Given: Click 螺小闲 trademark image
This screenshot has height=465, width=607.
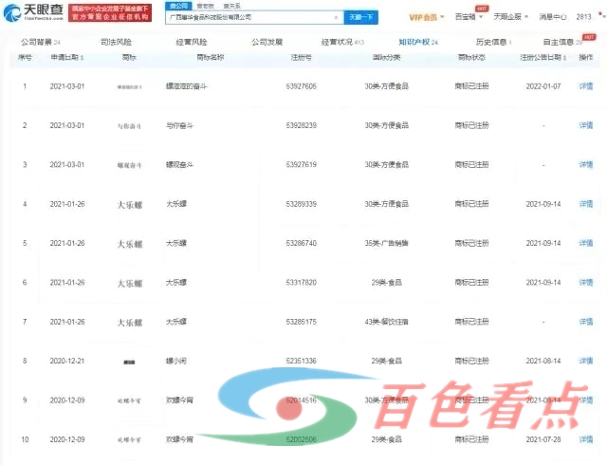Looking at the screenshot, I should [129, 362].
